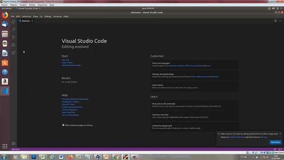Dismiss the usage data notification

280,134
